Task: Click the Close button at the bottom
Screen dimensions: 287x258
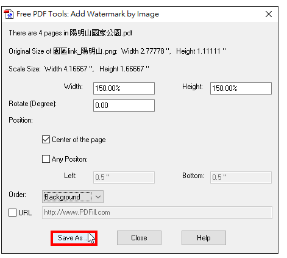Action: pyautogui.click(x=139, y=238)
